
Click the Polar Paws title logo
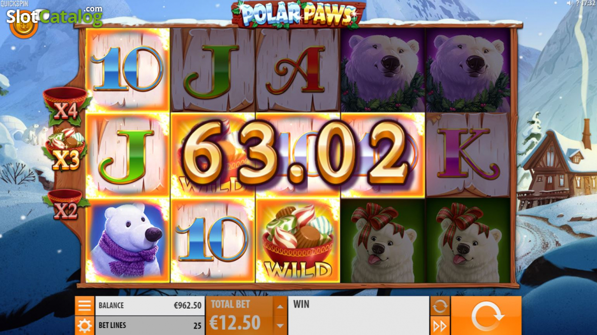click(298, 15)
